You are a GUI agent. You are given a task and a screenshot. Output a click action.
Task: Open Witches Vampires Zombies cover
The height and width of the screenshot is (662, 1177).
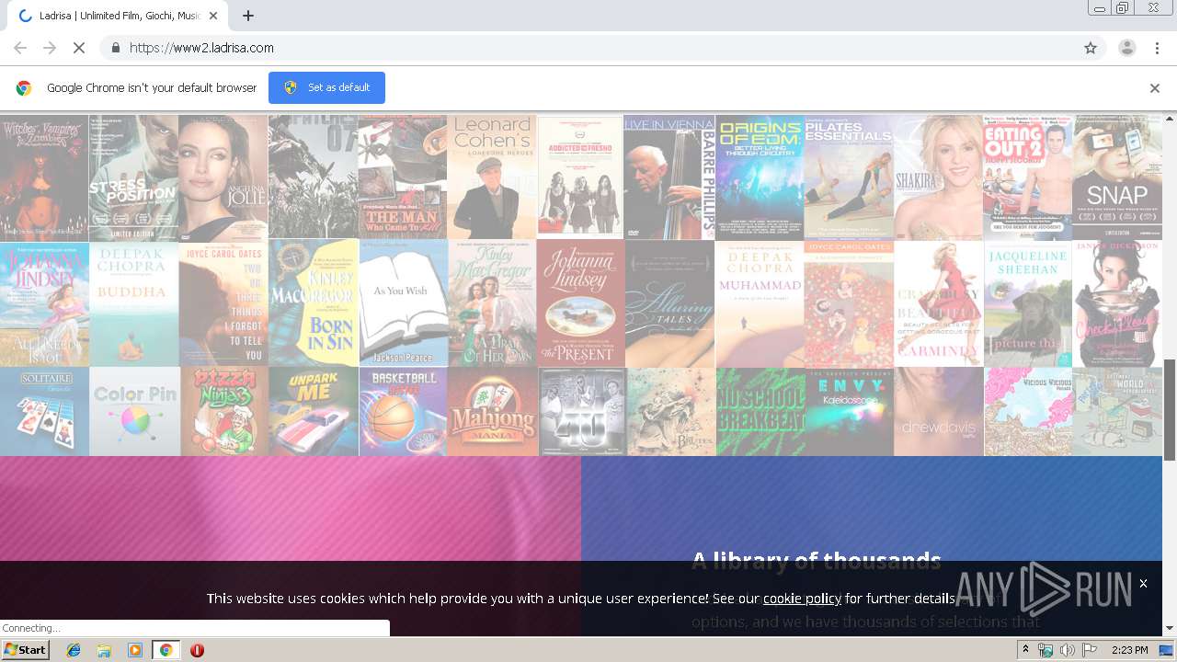(44, 177)
